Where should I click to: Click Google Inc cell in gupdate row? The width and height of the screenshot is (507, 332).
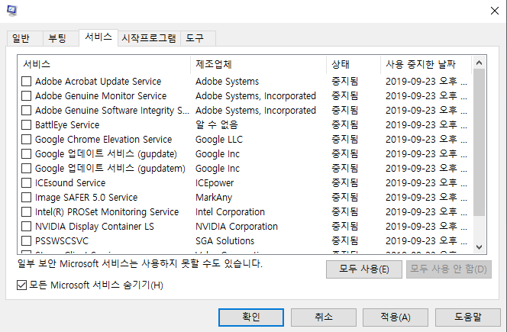(218, 154)
